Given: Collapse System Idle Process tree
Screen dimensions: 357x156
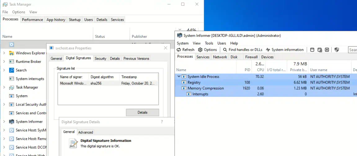Looking at the screenshot, I should click(x=179, y=76).
